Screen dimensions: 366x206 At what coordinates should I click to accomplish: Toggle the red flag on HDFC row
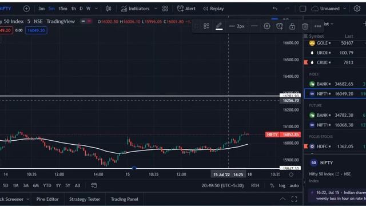click(306, 146)
